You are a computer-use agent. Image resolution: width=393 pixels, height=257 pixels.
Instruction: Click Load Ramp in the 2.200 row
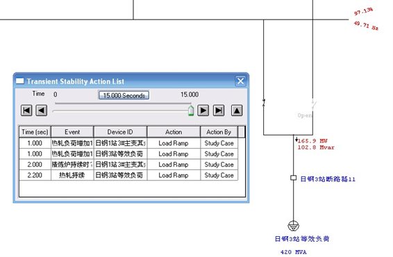coord(174,175)
